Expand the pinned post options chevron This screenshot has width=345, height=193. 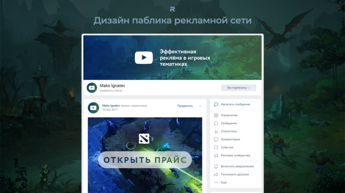pyautogui.click(x=200, y=106)
